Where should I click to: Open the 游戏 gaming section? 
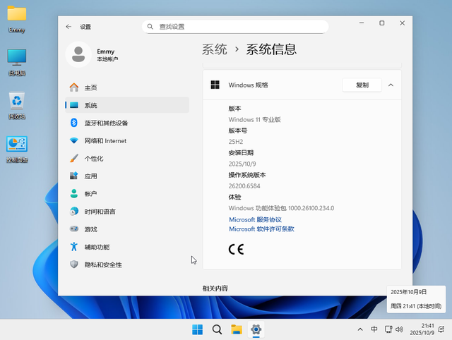coord(90,229)
